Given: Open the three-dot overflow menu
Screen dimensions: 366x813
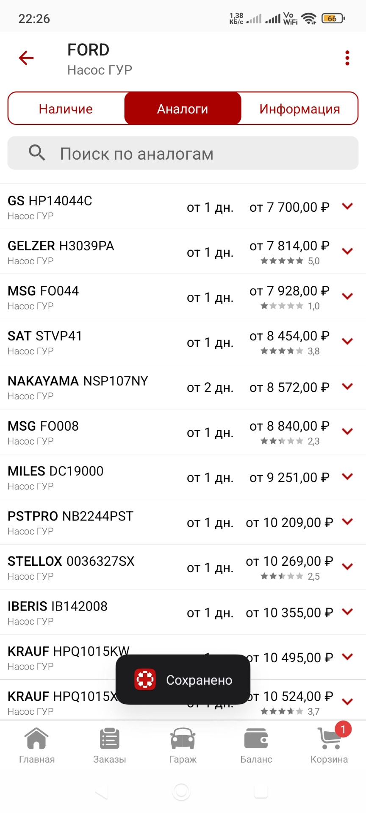Looking at the screenshot, I should (347, 58).
